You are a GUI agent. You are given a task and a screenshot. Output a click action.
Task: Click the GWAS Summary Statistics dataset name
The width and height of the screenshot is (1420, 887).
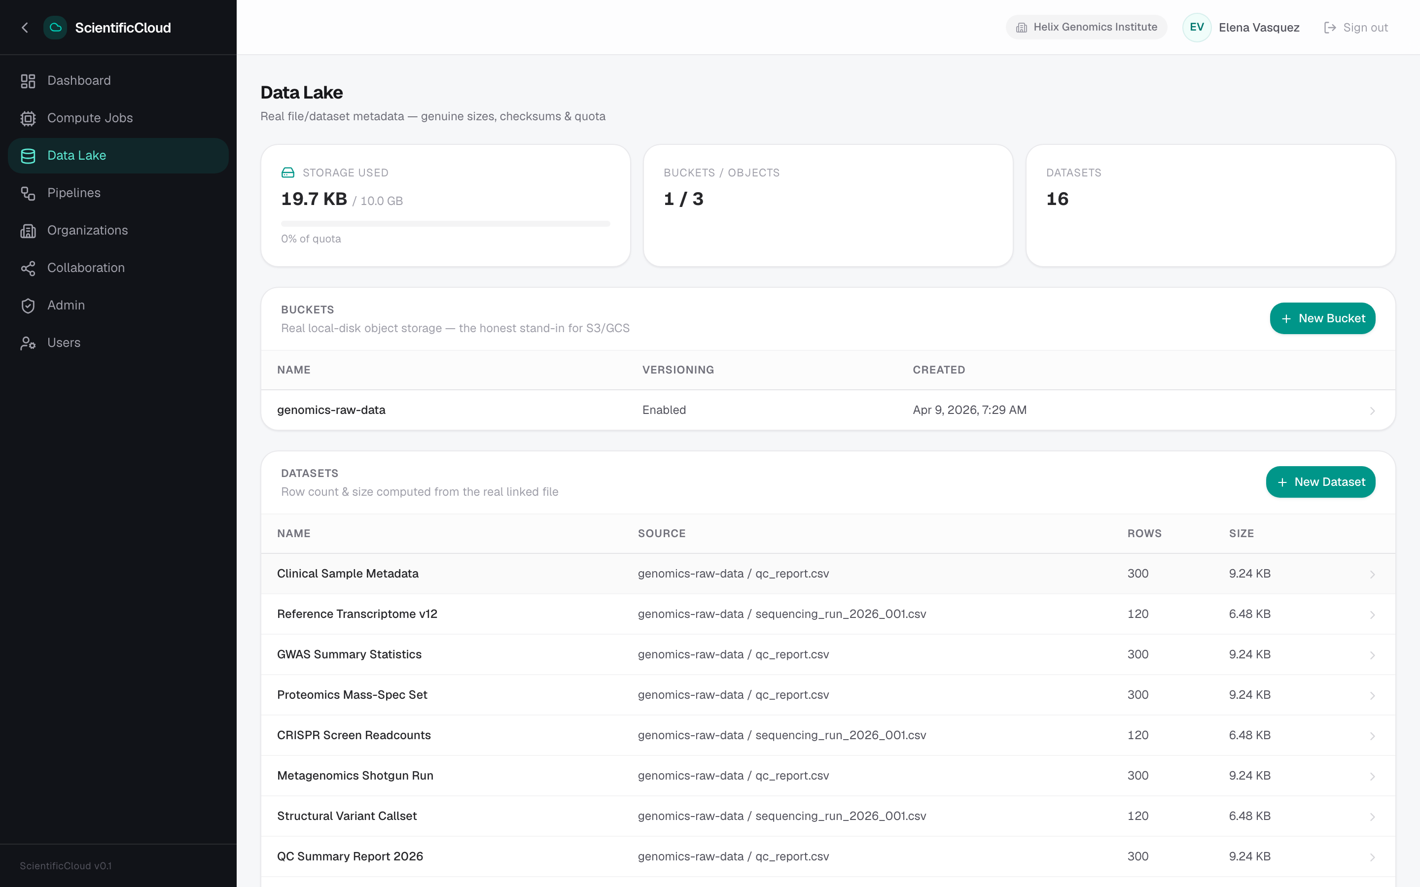point(349,655)
